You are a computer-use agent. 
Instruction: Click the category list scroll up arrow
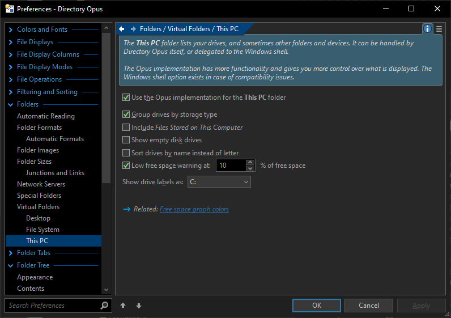tap(106, 28)
